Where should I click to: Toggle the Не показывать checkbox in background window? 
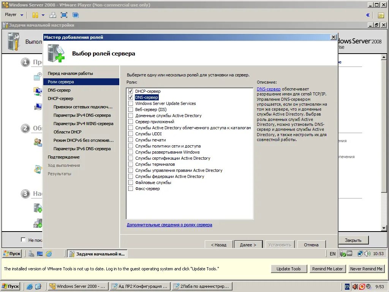[23, 240]
